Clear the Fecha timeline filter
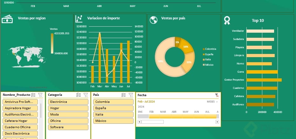Image resolution: width=296 pixels, height=139 pixels. pyautogui.click(x=217, y=95)
